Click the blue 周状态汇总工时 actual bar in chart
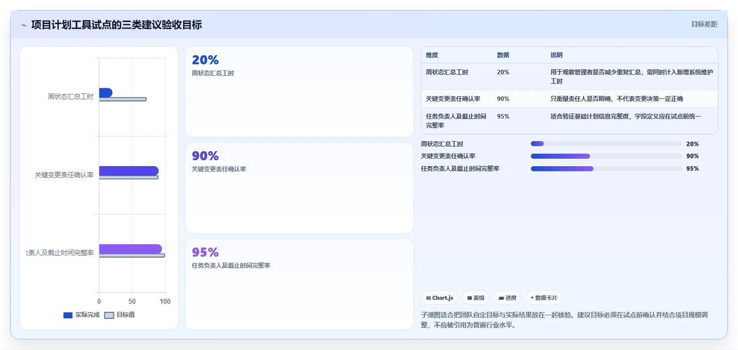The image size is (738, 350). 105,92
